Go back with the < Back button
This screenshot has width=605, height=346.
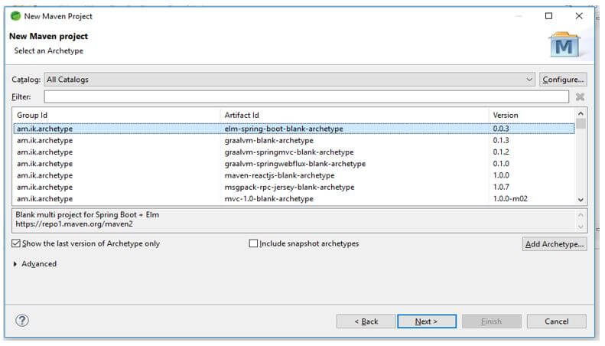tap(366, 322)
